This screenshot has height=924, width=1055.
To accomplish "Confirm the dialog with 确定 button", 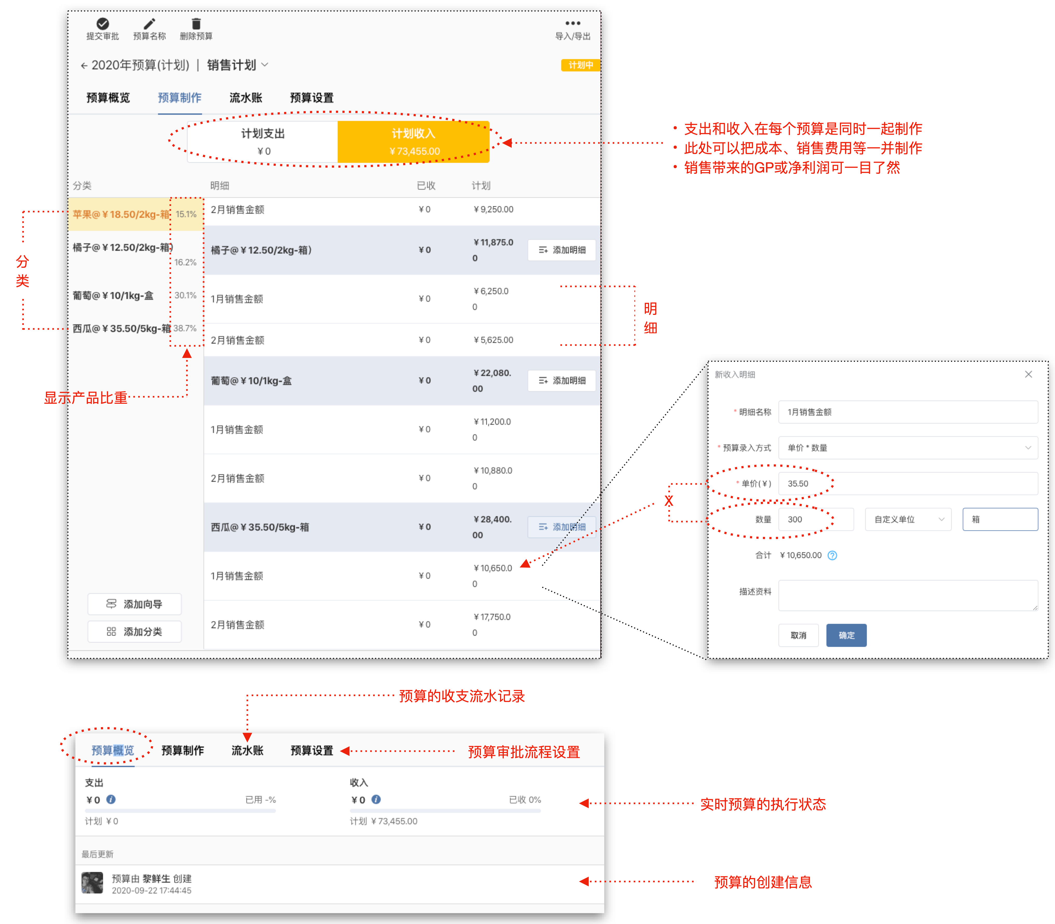I will click(x=846, y=635).
